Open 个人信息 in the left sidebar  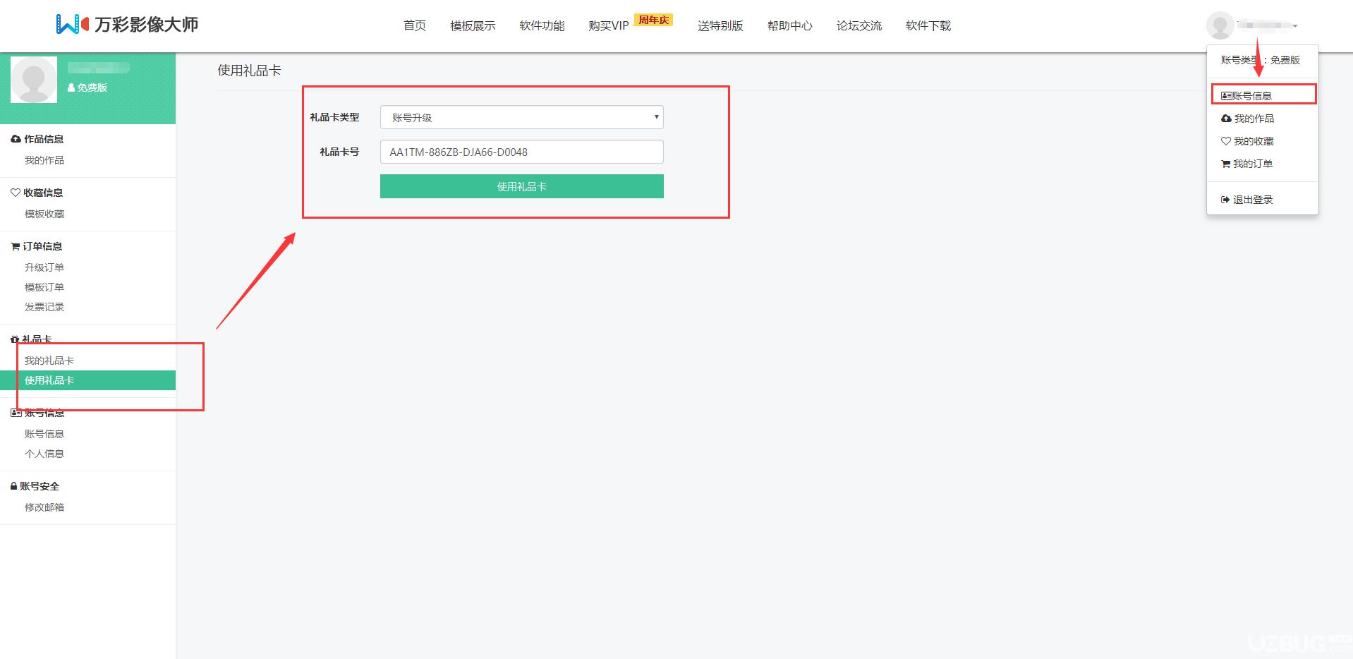click(x=44, y=454)
